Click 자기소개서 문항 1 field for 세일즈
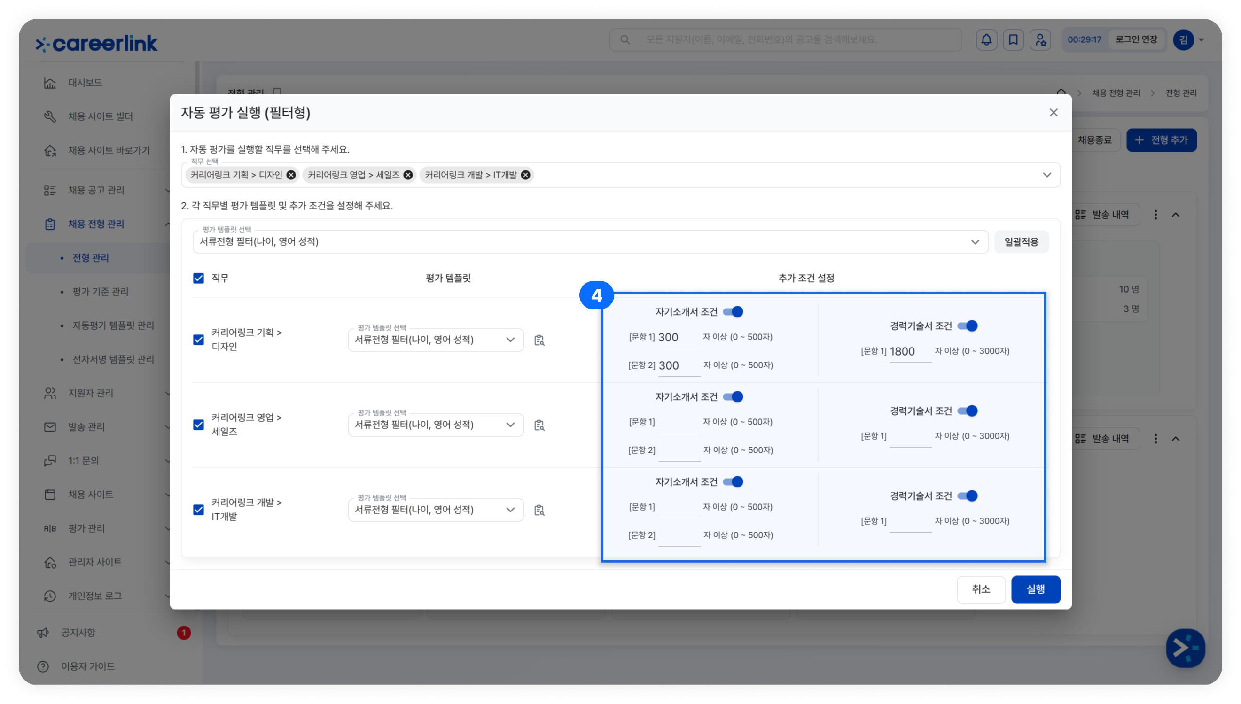 tap(679, 423)
